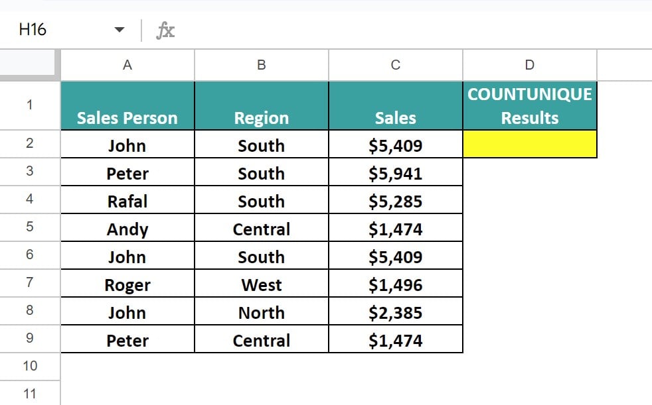Select column B header

pos(262,65)
